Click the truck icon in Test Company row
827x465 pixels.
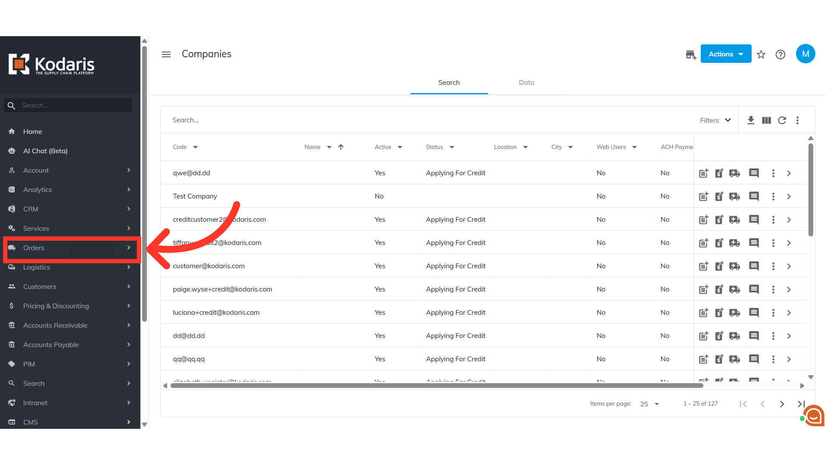click(734, 197)
